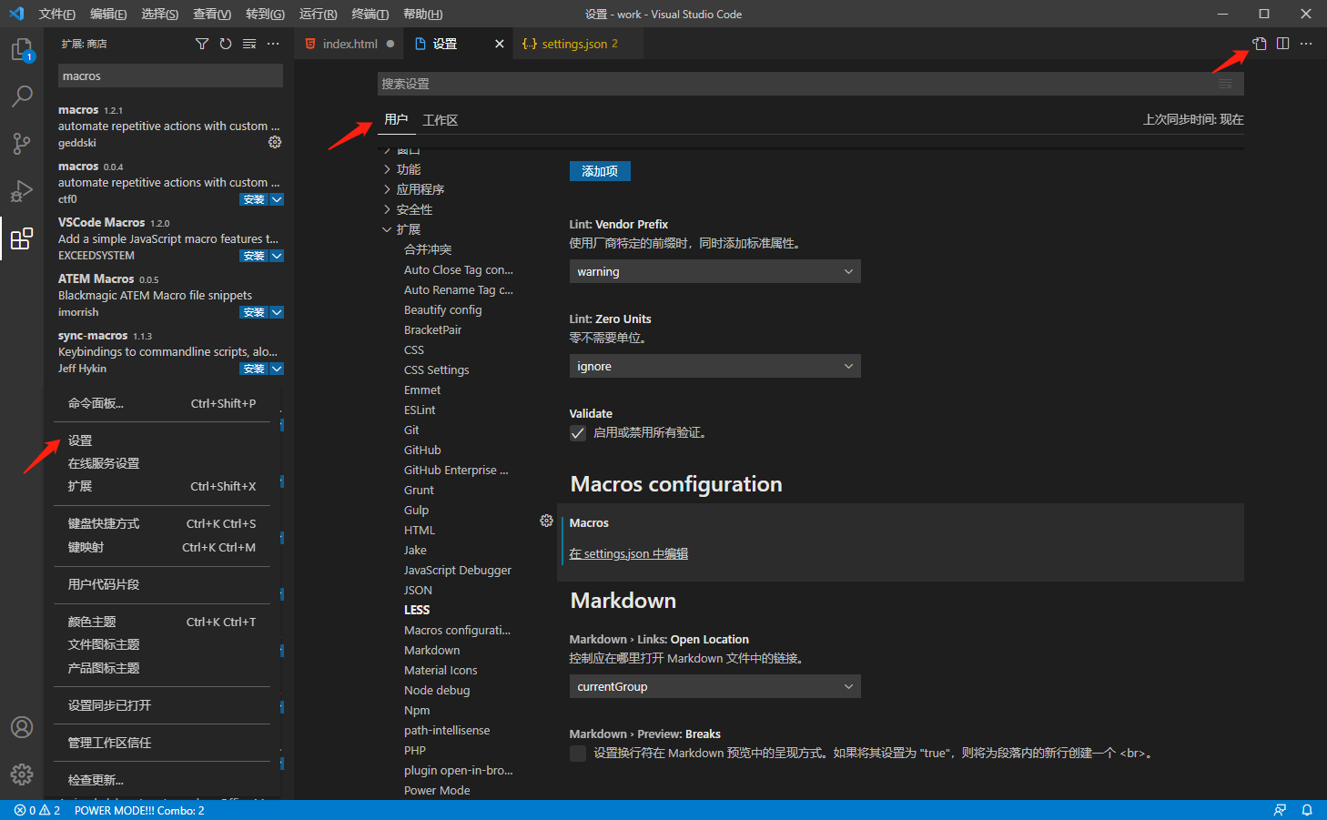Select Markdown in settings tree
This screenshot has width=1327, height=820.
click(431, 650)
